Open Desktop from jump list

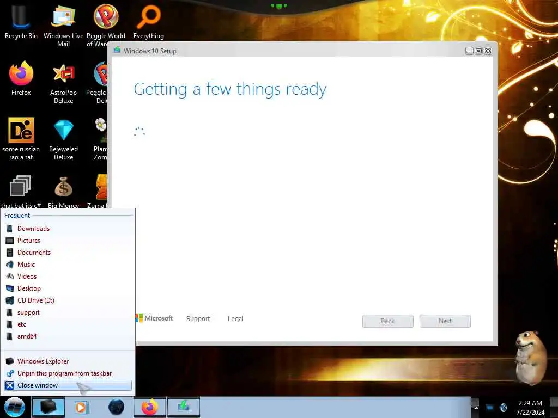click(x=68, y=288)
